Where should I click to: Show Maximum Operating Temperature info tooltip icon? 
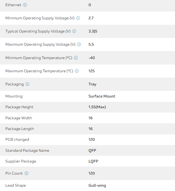[77, 71]
